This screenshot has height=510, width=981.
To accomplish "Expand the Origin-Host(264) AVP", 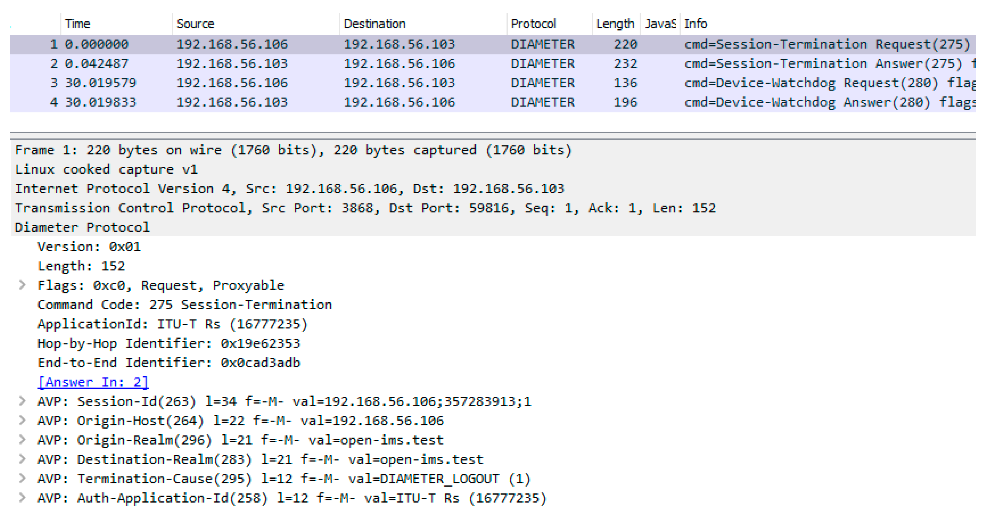I will (22, 420).
